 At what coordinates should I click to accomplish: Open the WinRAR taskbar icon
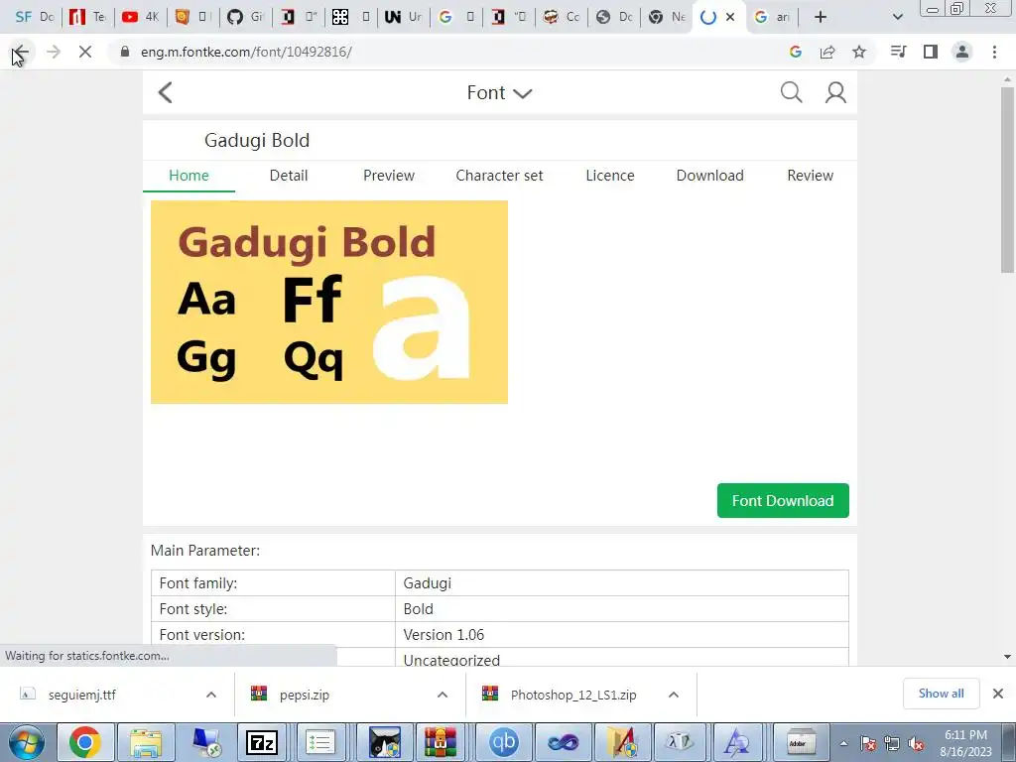tap(442, 742)
